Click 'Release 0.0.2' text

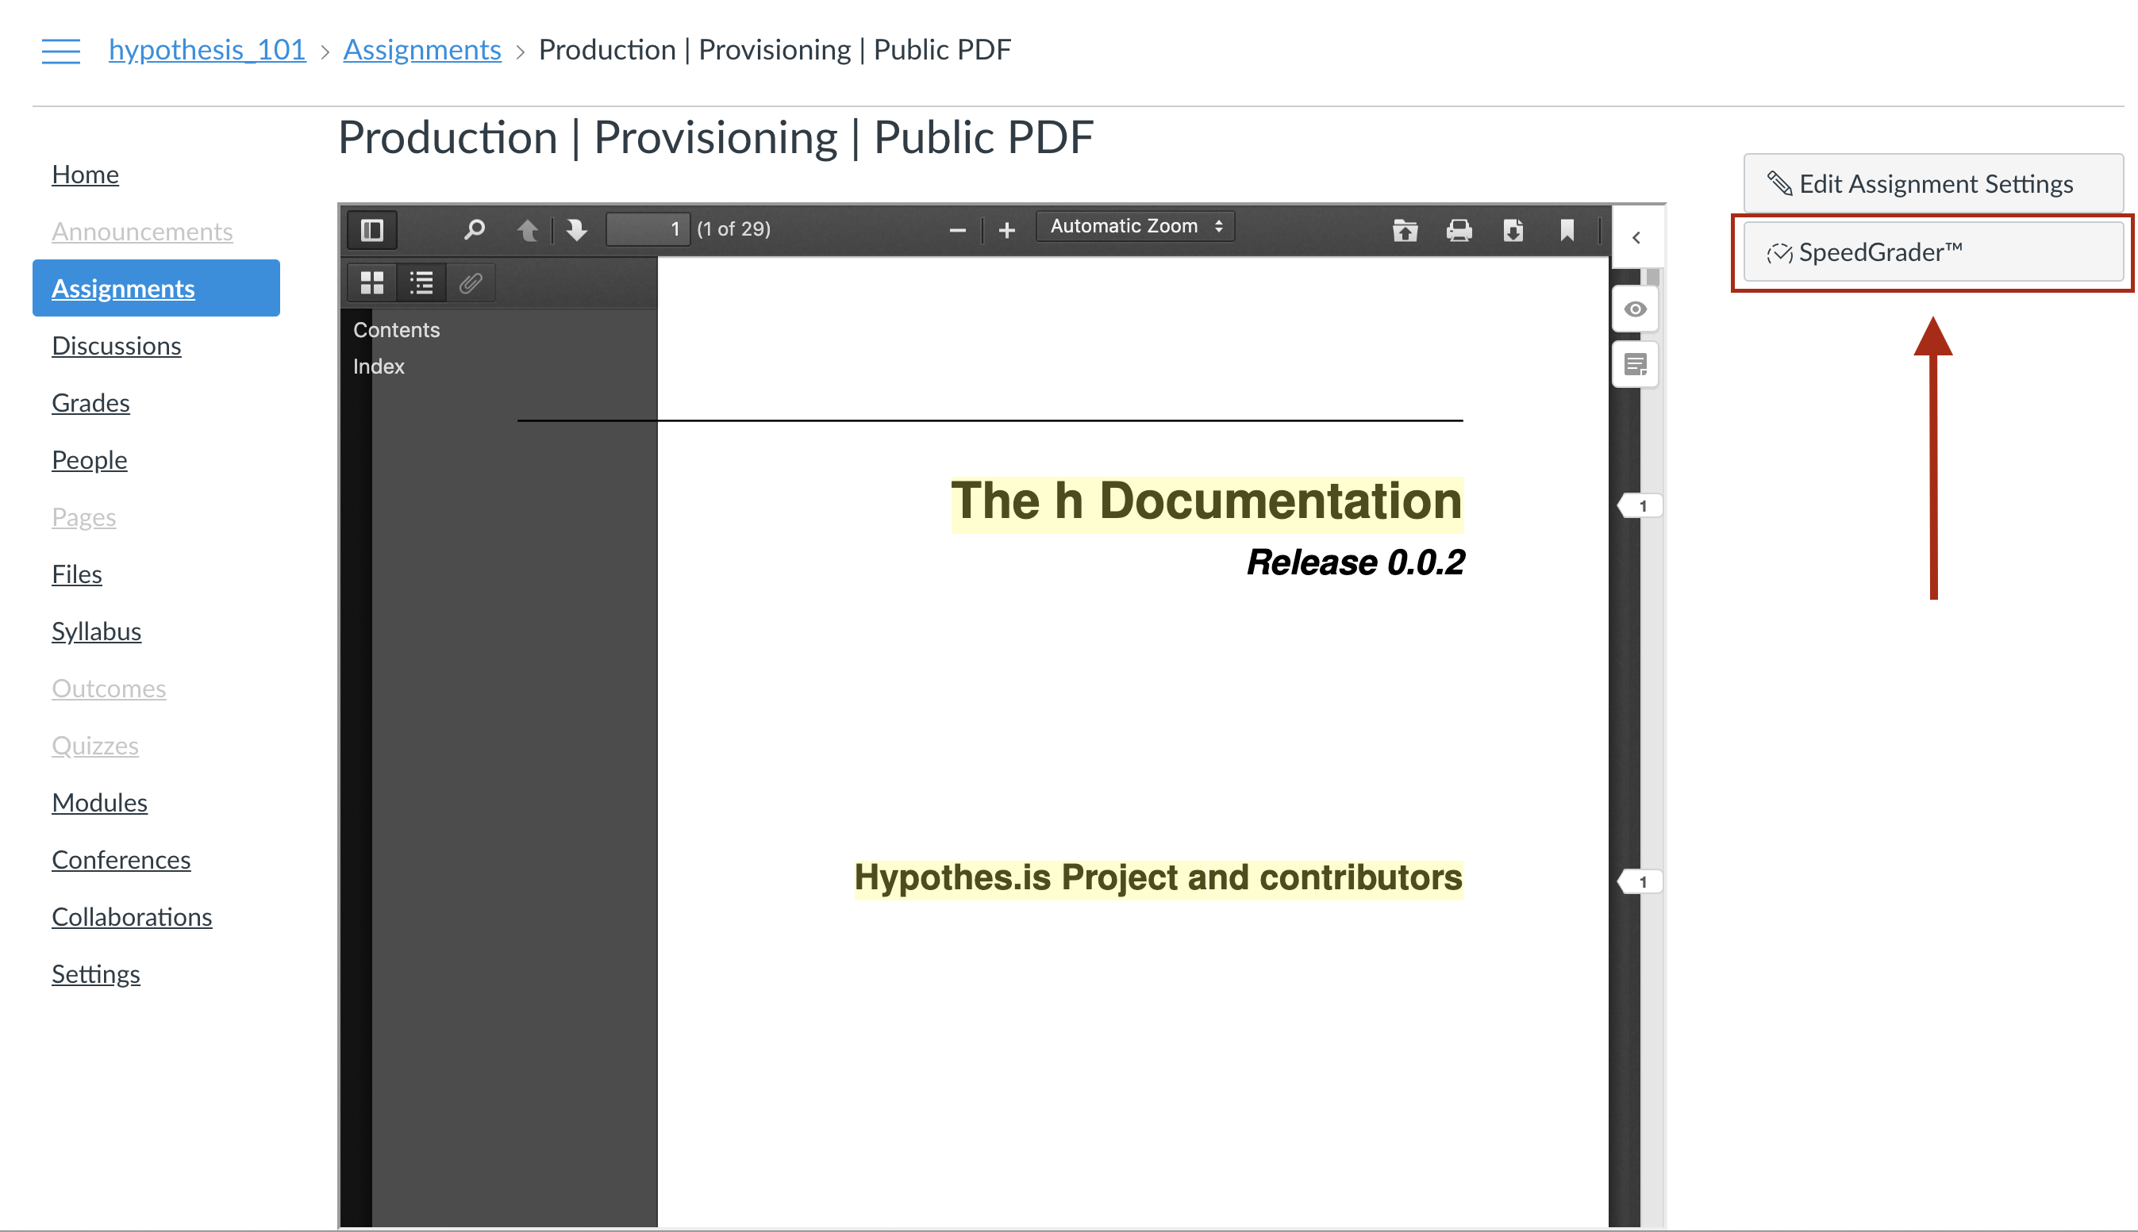(1355, 562)
